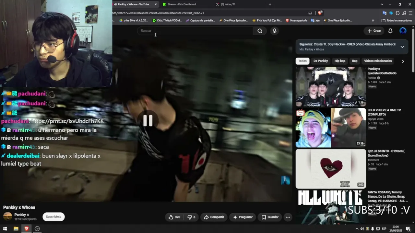Viewport: 415px width, 233px height.
Task: Click the volume speaker icon in system tray
Action: (362, 229)
